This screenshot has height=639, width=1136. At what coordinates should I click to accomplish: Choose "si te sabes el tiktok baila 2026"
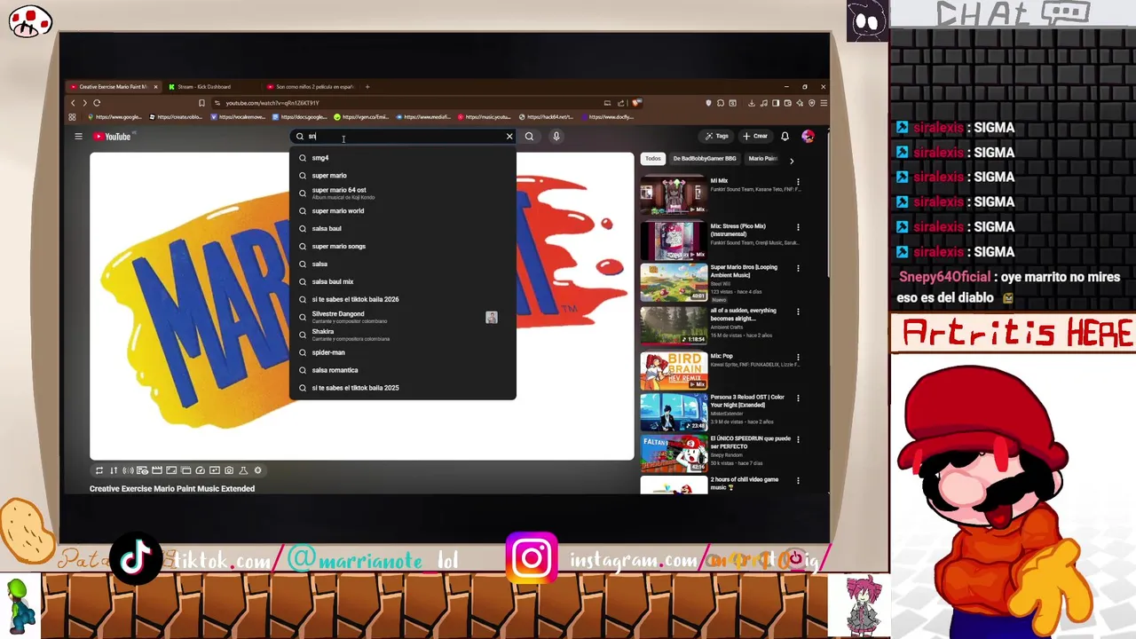[402, 299]
